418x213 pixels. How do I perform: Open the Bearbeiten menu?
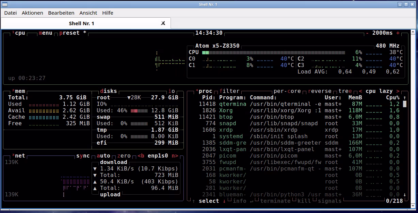(61, 13)
